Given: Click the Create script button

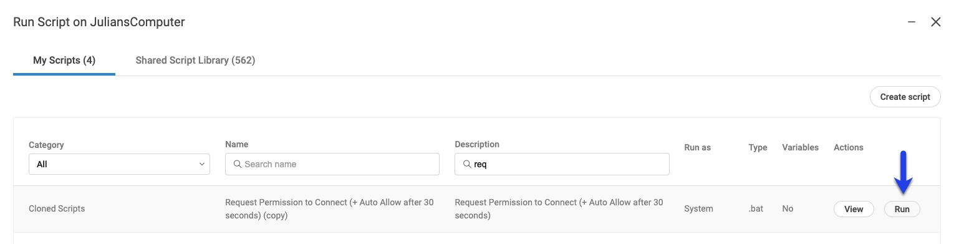Looking at the screenshot, I should 905,97.
